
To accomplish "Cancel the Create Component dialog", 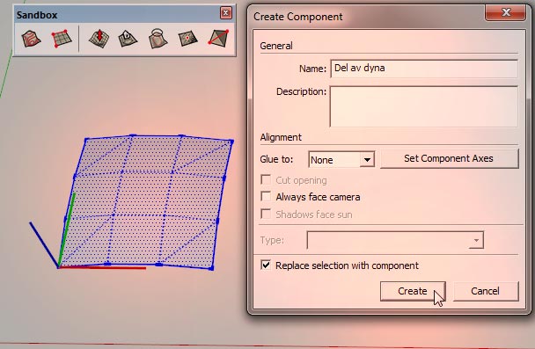I will [x=486, y=291].
